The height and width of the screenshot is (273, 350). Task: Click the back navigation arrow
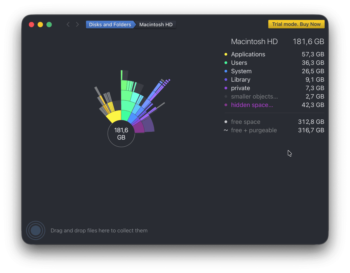(x=68, y=24)
